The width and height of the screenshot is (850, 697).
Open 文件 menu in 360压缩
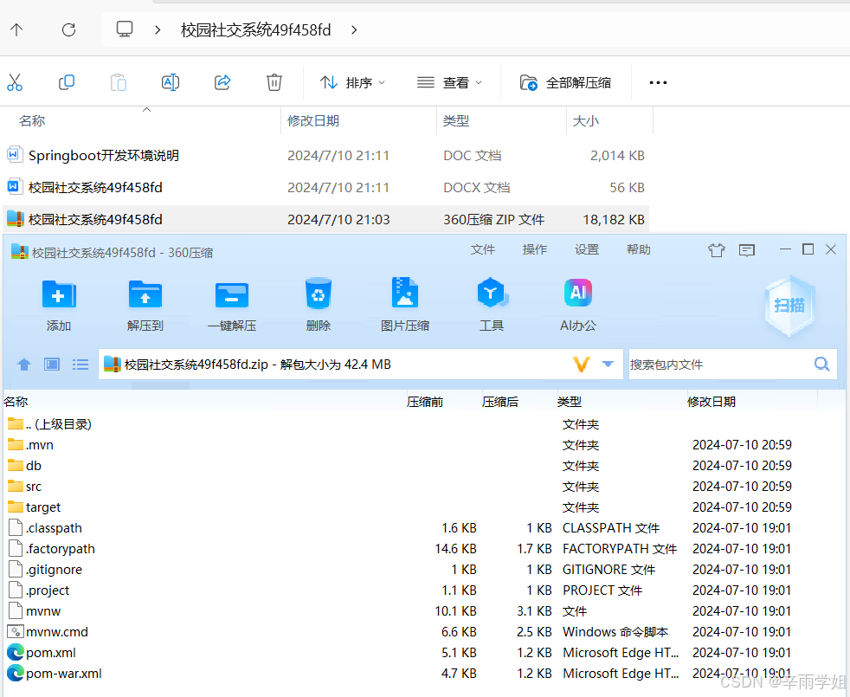(x=482, y=249)
